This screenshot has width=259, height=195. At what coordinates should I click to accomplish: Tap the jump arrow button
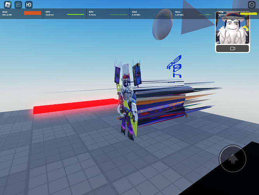pos(233,159)
